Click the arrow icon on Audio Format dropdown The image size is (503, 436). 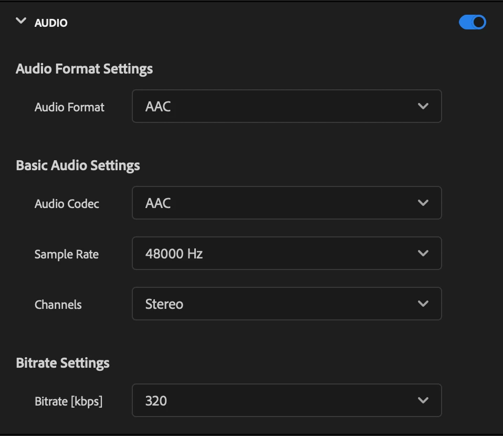(423, 106)
